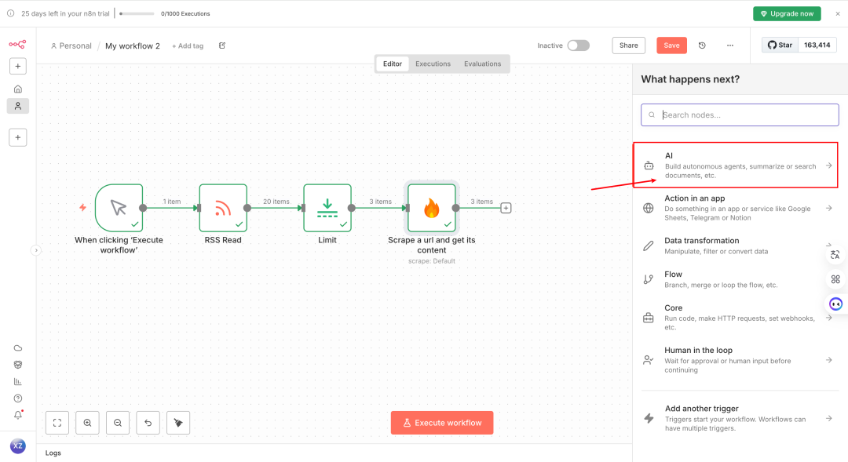The width and height of the screenshot is (848, 462).
Task: Select the Limit node
Action: (x=327, y=208)
